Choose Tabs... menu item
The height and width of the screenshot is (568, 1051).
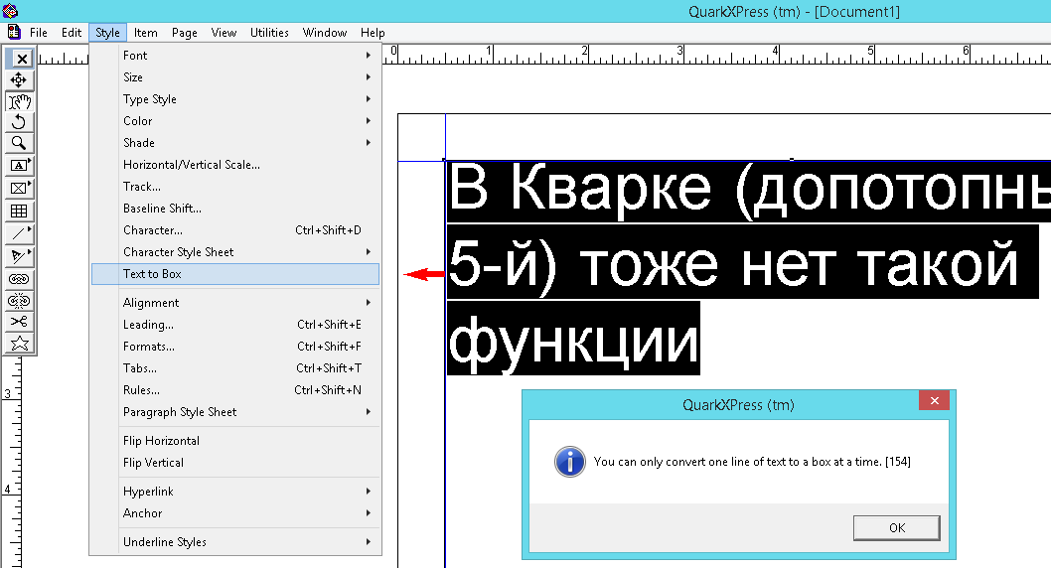(x=235, y=368)
